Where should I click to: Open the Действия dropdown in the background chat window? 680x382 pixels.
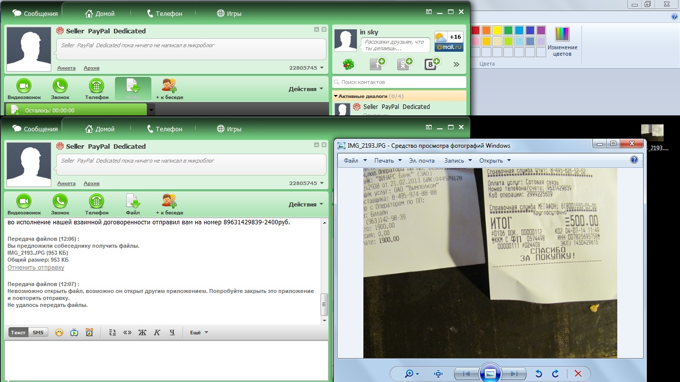click(306, 89)
